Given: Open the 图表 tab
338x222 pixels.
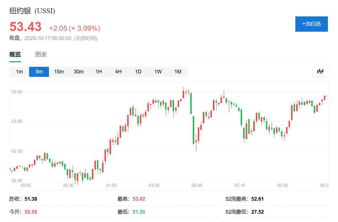Looking at the screenshot, I should 41,54.
